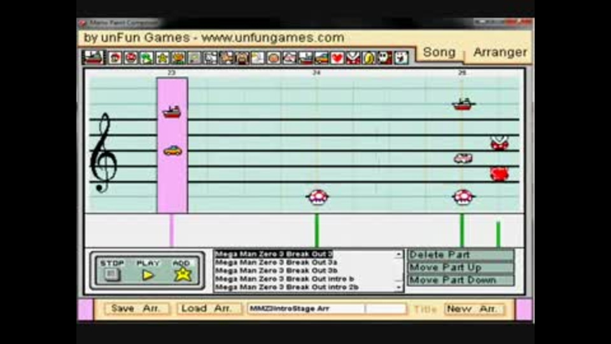
Task: Select 'Mega Man Zero 3 Break Out intro b'
Action: pyautogui.click(x=304, y=279)
